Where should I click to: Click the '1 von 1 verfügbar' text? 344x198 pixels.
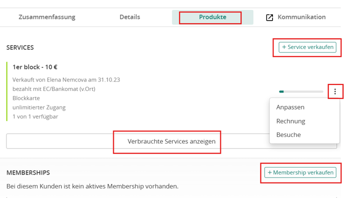click(35, 116)
